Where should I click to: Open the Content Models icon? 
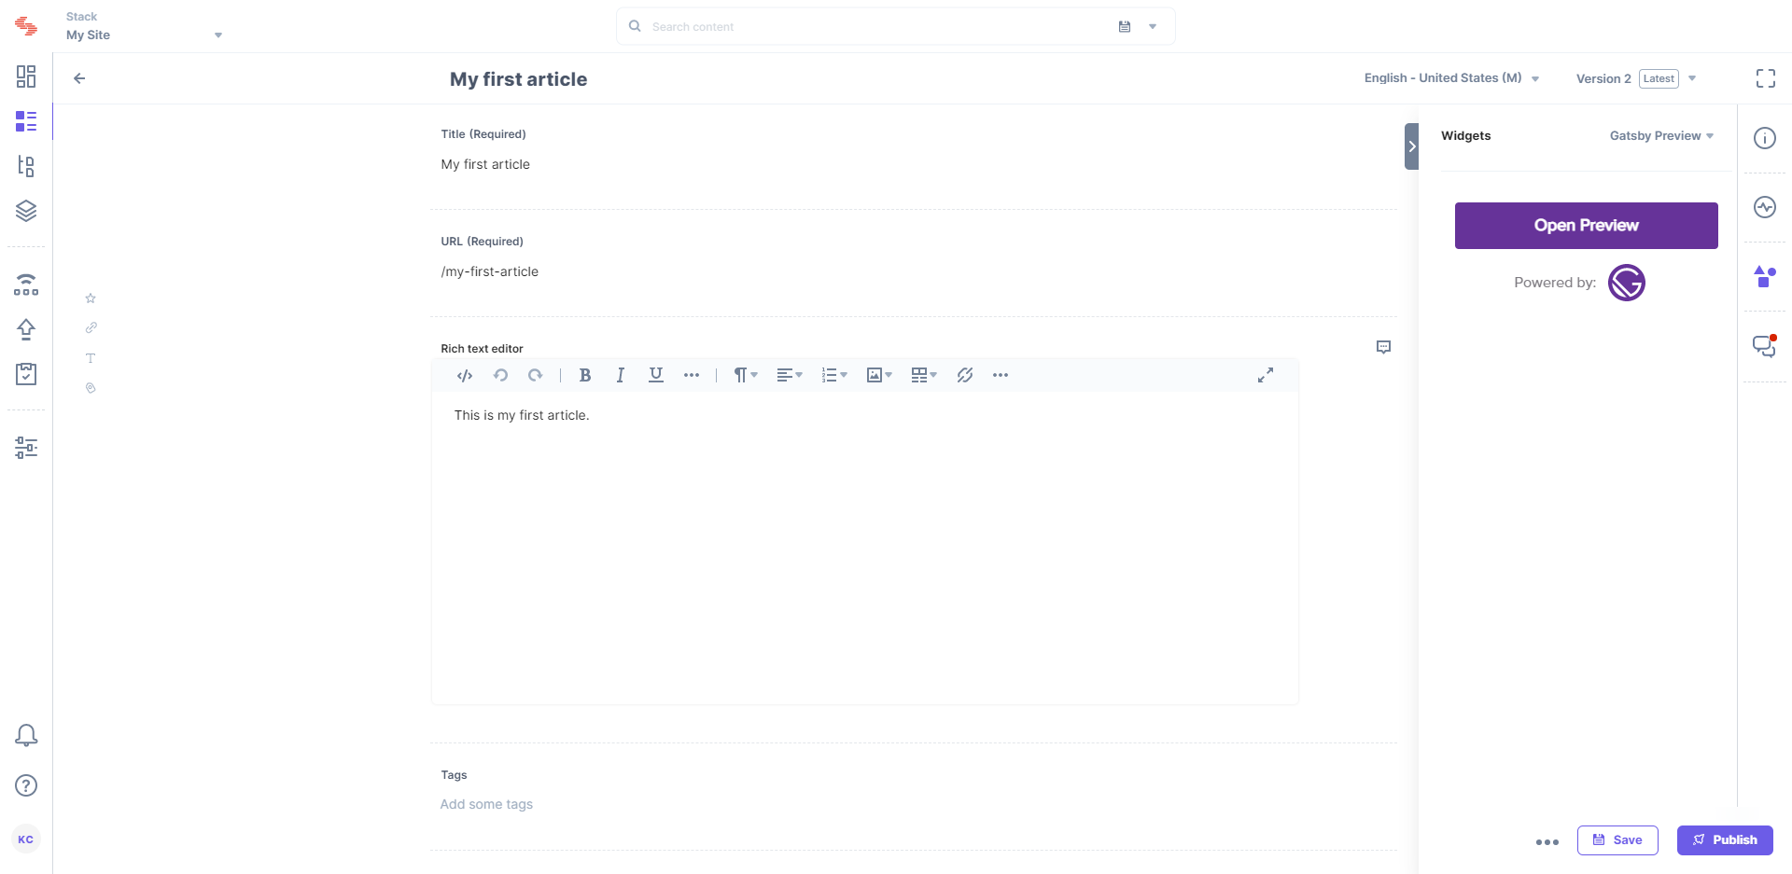pyautogui.click(x=26, y=166)
